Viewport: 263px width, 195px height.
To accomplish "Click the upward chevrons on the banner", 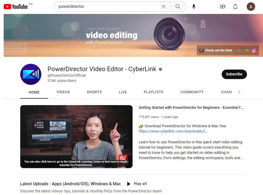I will 203,24.
